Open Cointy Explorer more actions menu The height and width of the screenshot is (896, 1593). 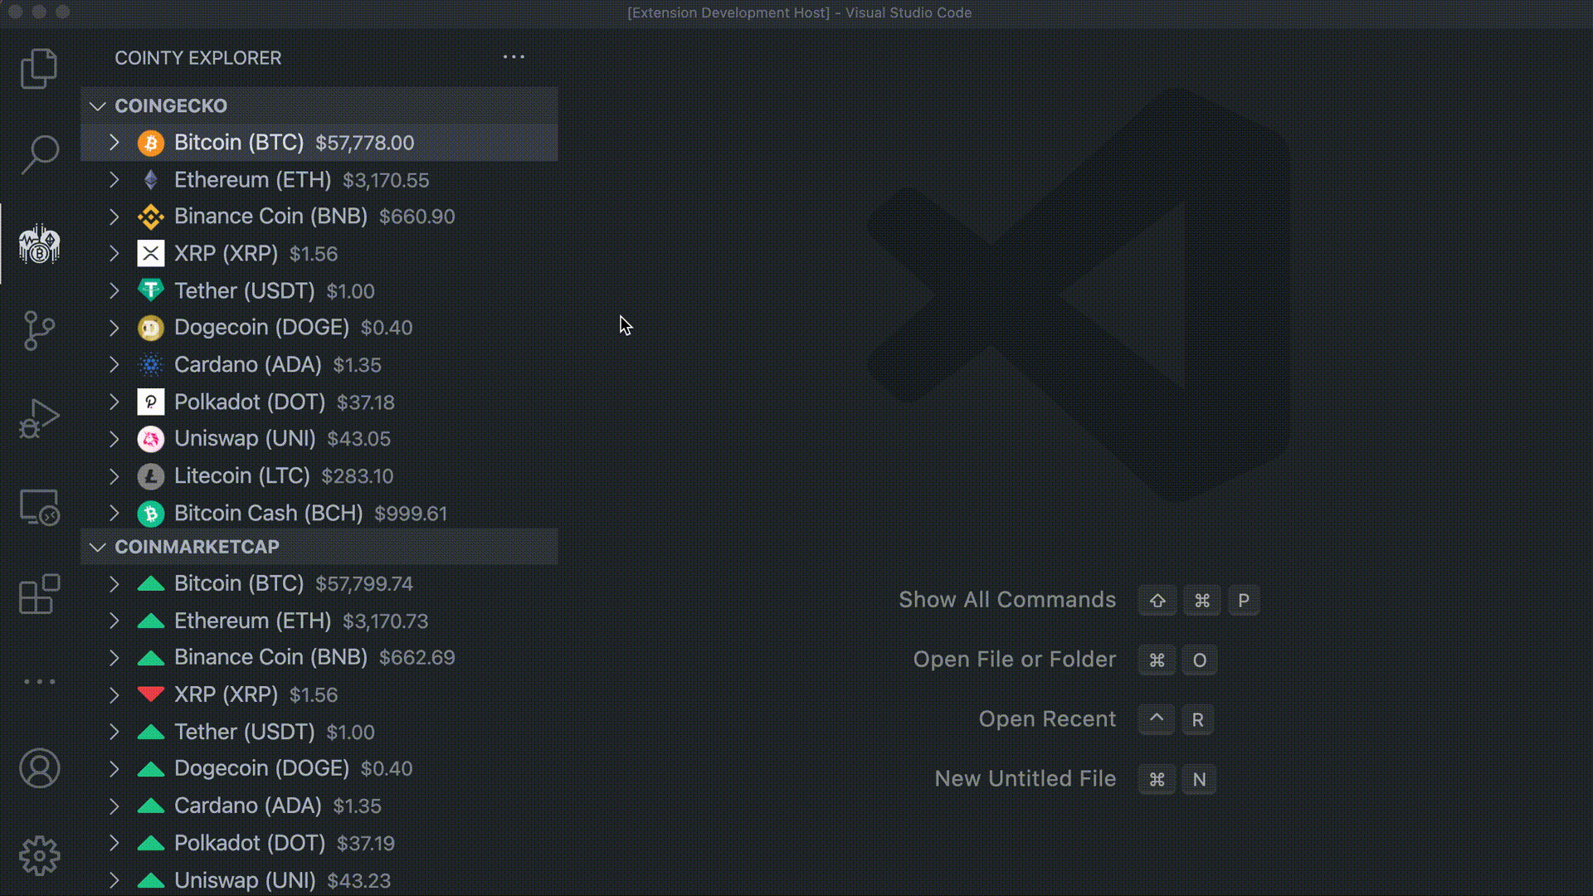click(514, 57)
